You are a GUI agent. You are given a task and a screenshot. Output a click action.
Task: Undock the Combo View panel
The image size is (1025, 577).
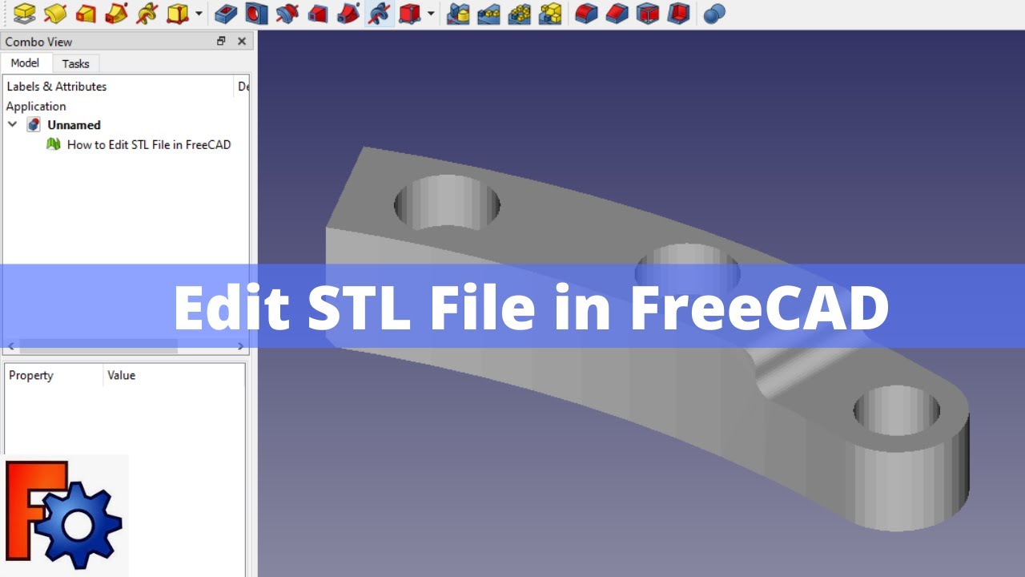222,41
